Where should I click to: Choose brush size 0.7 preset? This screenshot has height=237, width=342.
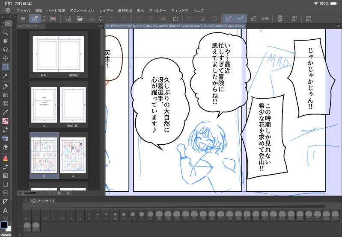[27, 216]
